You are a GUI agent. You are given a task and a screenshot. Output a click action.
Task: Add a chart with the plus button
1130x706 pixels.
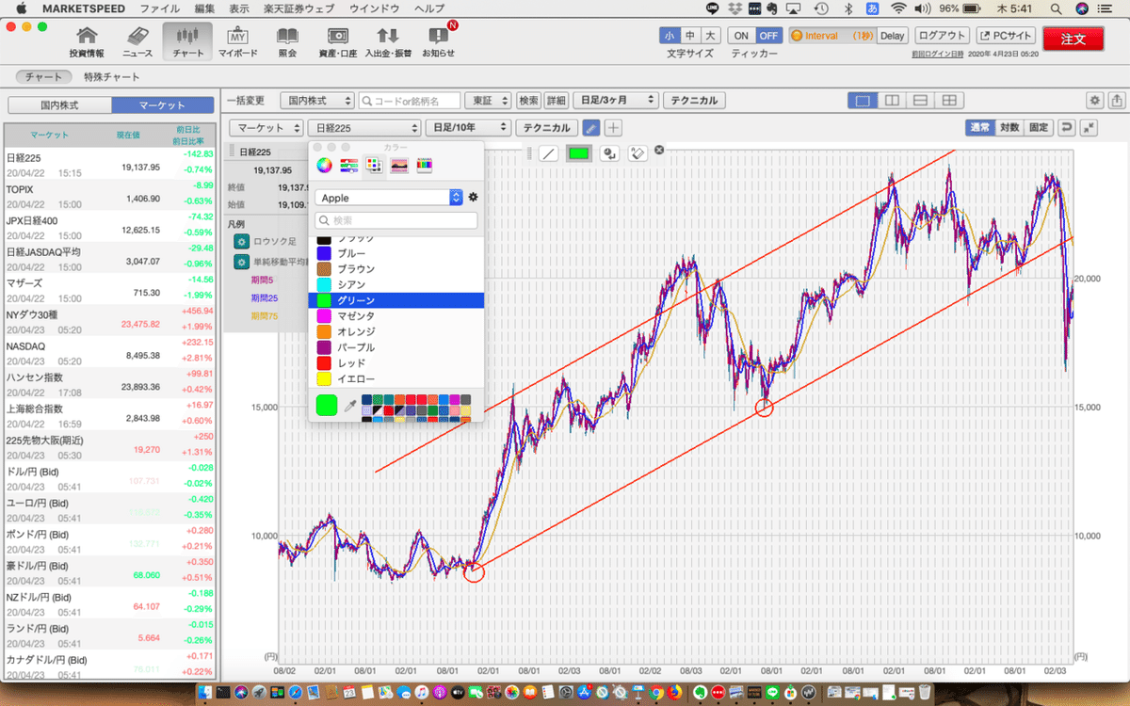[x=613, y=128]
